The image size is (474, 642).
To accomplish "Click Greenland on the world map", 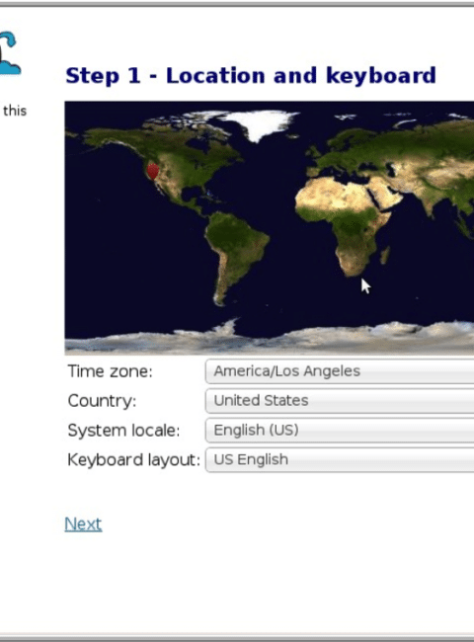I will click(x=260, y=124).
